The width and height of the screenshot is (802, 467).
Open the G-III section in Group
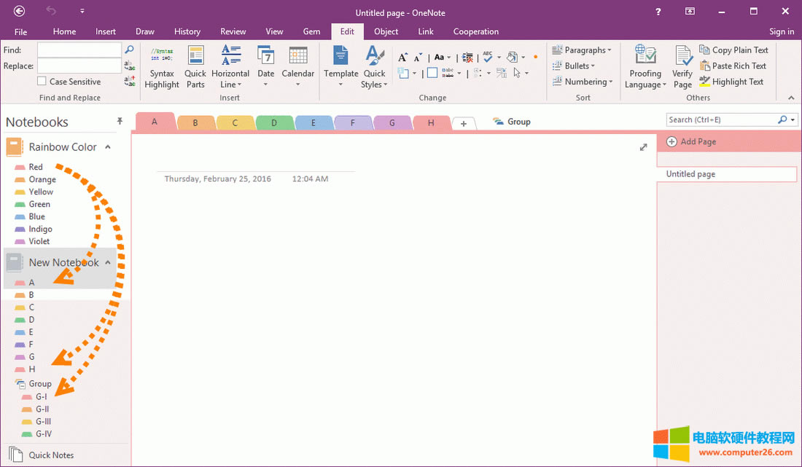pyautogui.click(x=43, y=421)
